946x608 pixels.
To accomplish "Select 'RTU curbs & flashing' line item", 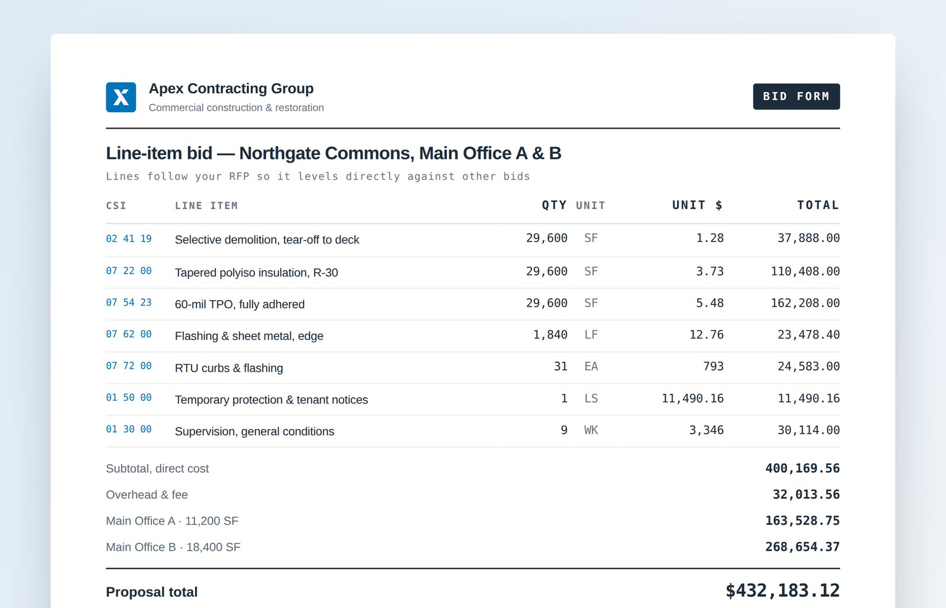I will pos(229,368).
